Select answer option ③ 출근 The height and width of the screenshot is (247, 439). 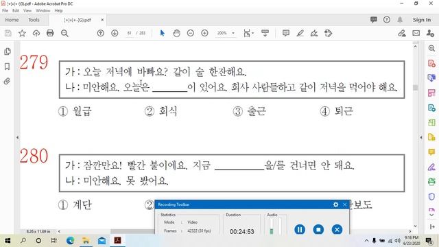249,111
